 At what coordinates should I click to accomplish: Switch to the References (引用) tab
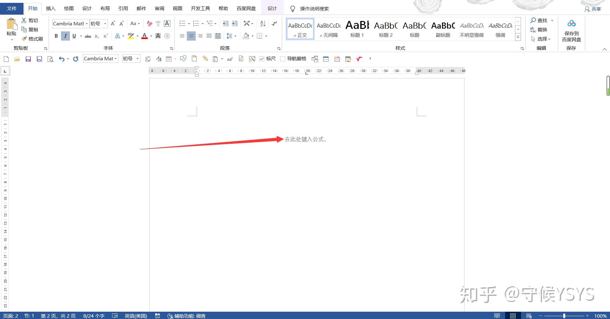[123, 9]
